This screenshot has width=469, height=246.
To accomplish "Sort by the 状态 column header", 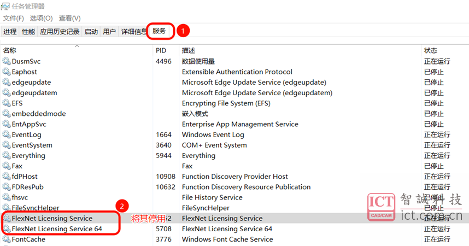I will [x=430, y=50].
